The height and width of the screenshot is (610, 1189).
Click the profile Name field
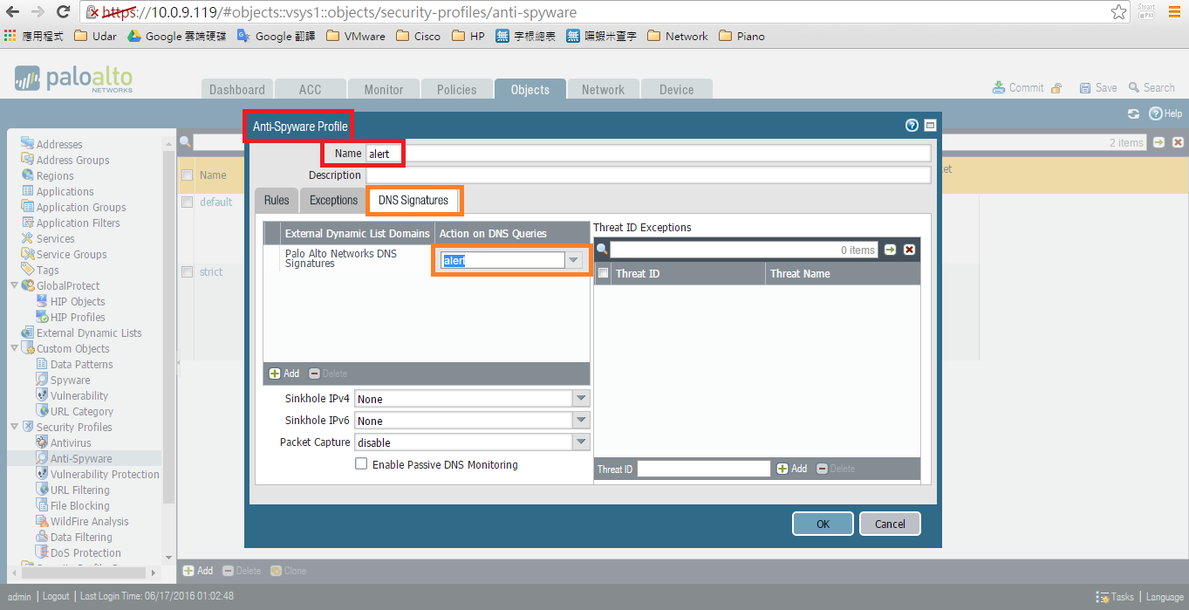tap(648, 154)
